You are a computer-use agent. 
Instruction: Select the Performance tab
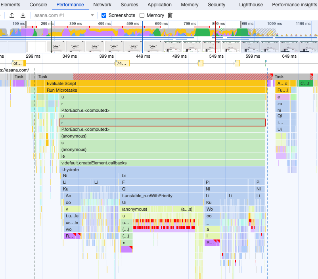pos(70,5)
